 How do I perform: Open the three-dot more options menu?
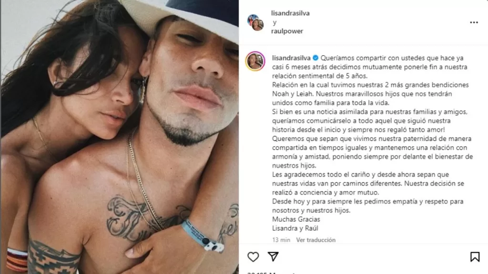click(x=474, y=22)
